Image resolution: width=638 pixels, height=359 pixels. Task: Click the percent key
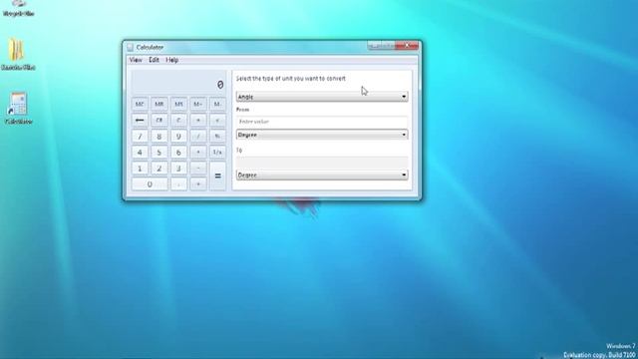pyautogui.click(x=217, y=137)
